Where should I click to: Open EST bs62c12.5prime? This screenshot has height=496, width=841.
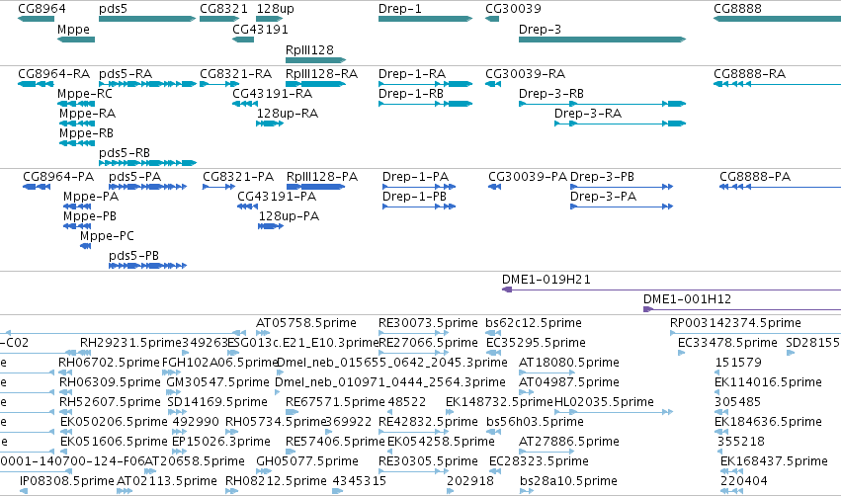coord(493,333)
